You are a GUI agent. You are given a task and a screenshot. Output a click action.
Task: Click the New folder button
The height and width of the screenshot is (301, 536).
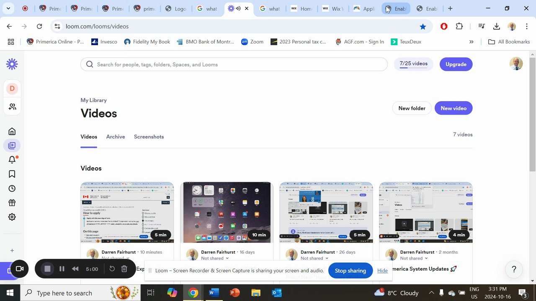click(x=412, y=108)
